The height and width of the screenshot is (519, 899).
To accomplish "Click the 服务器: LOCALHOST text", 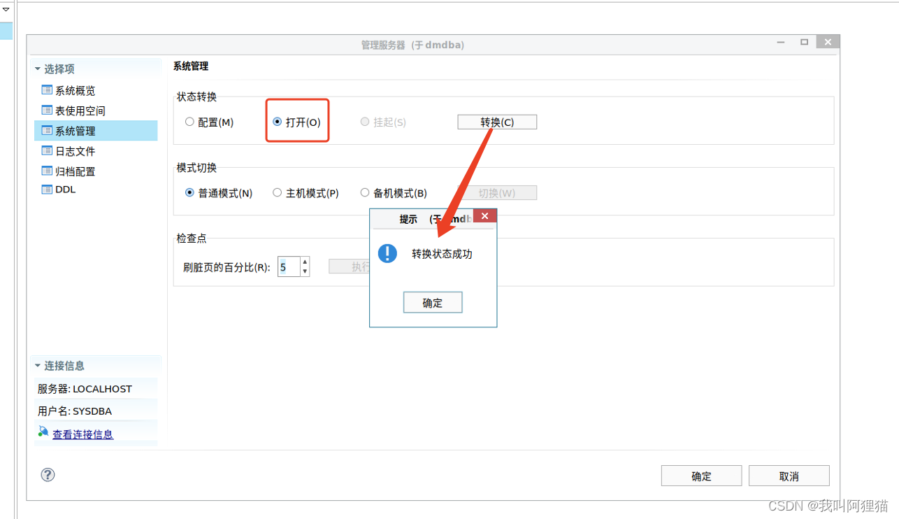I will tap(85, 389).
